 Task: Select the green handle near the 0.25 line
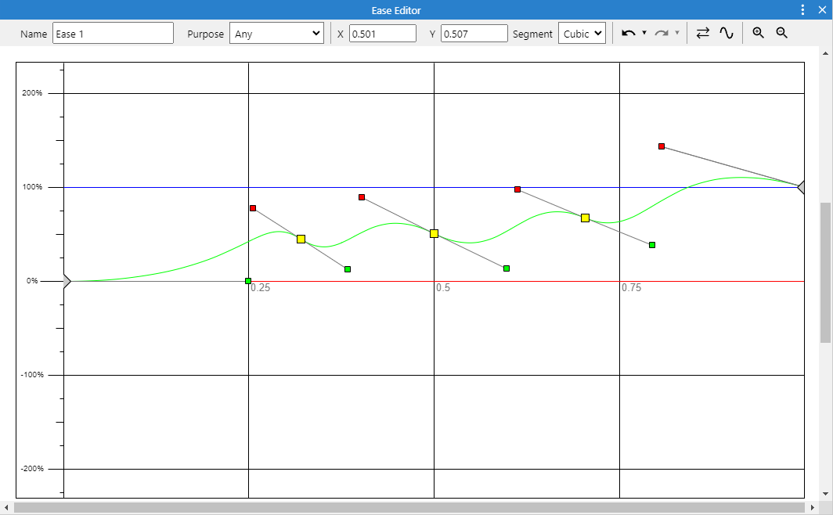[x=248, y=279]
